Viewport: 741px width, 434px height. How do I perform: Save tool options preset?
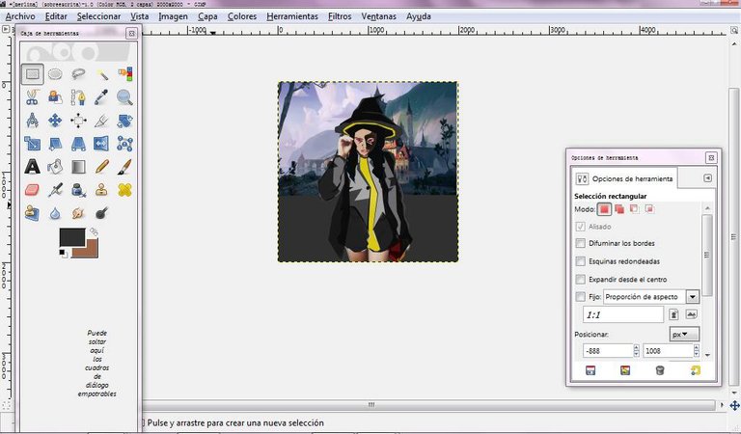click(x=590, y=370)
